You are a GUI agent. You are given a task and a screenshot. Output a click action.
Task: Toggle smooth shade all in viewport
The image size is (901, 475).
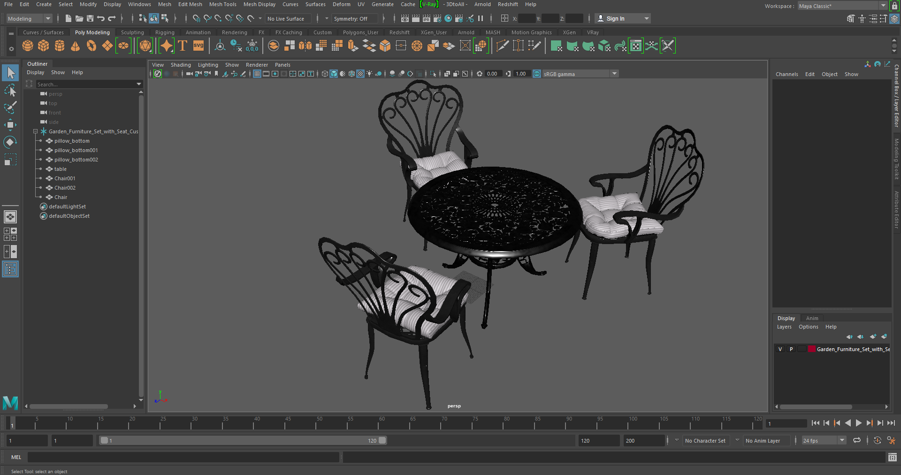click(x=334, y=74)
